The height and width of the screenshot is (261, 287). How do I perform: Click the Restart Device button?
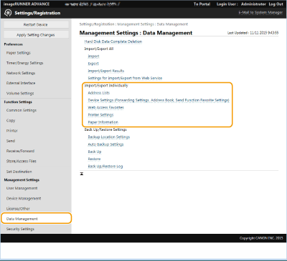[x=36, y=24]
